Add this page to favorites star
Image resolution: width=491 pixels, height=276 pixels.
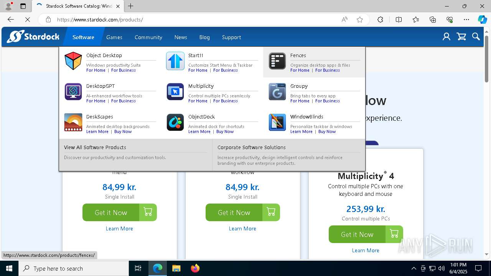[x=360, y=20]
